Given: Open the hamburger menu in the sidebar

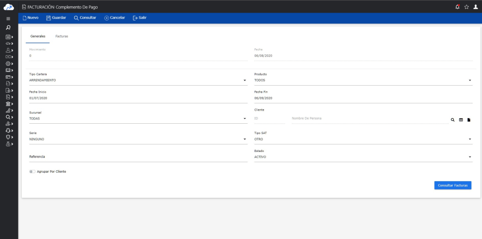Looking at the screenshot, I should (x=8, y=18).
